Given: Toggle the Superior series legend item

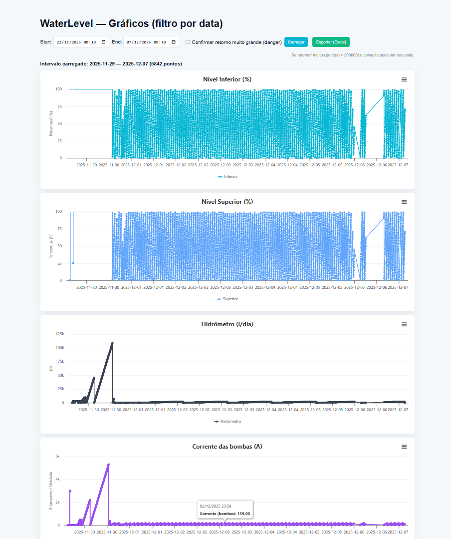Looking at the screenshot, I should click(x=227, y=299).
